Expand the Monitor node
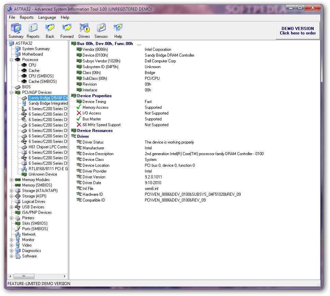 [x=11, y=240]
